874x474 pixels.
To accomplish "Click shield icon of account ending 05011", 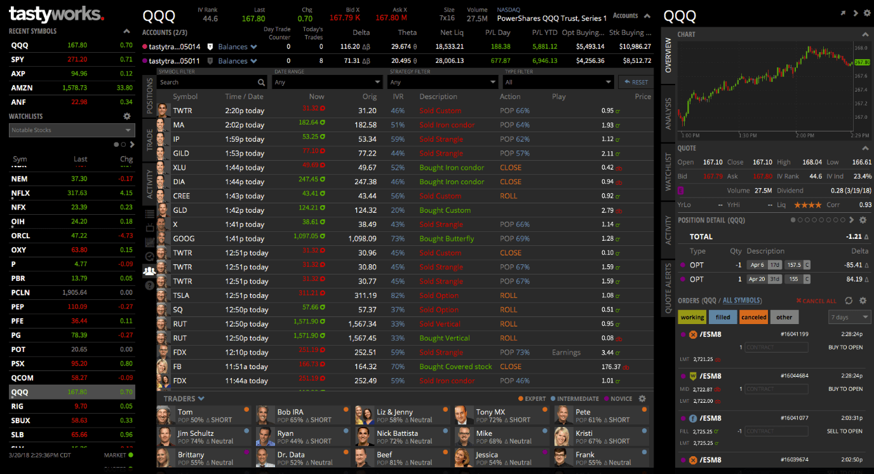I will [x=210, y=61].
